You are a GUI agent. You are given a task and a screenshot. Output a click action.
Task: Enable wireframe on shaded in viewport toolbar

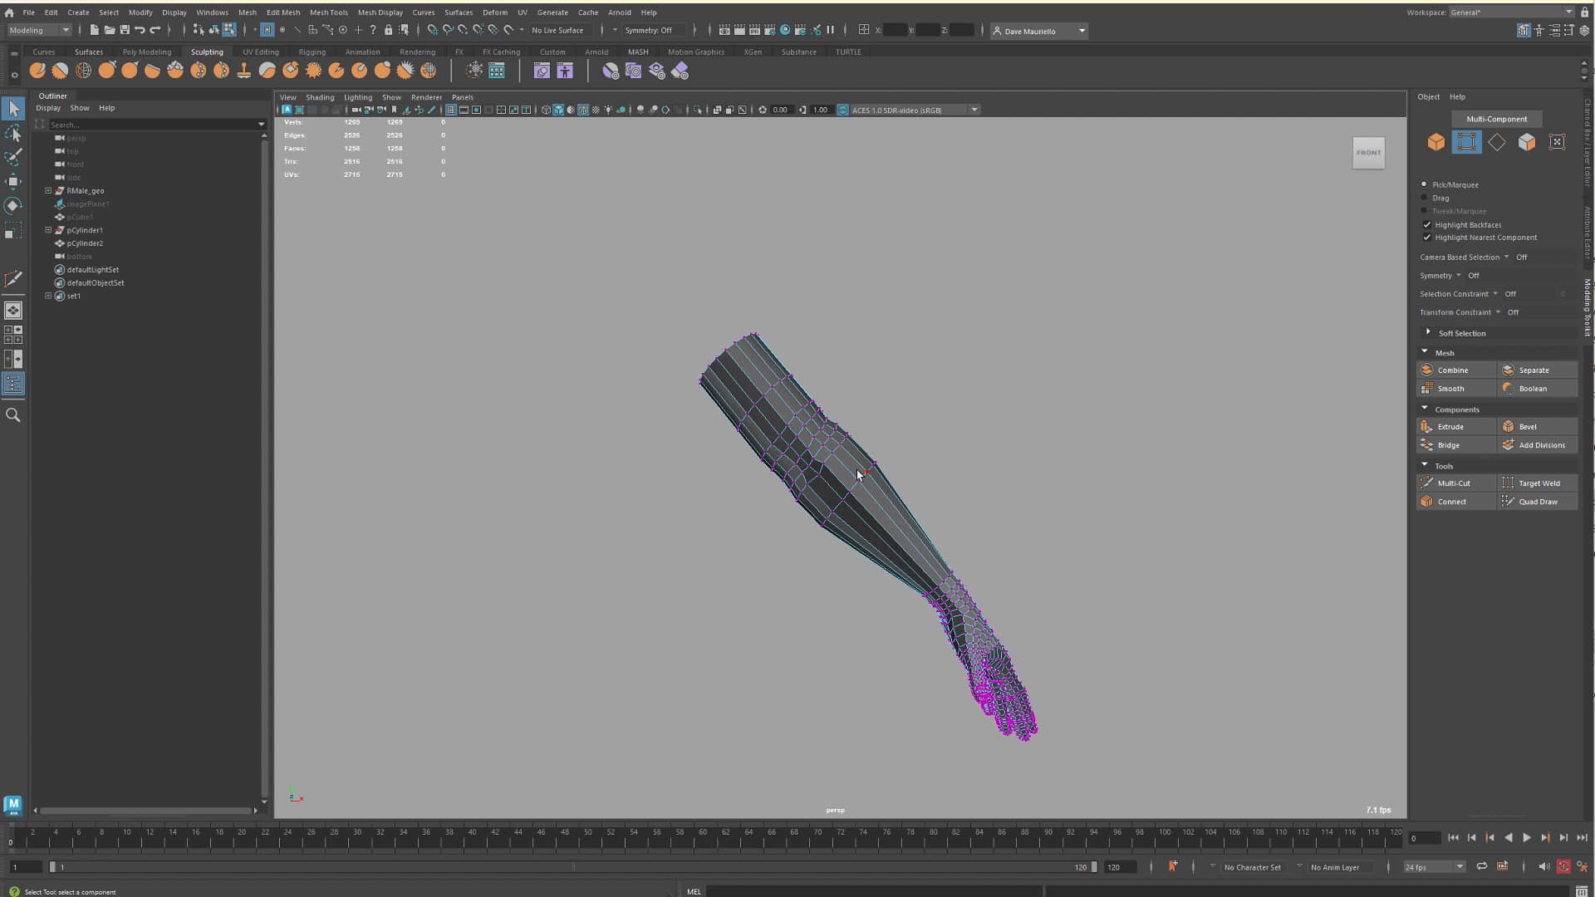[584, 109]
